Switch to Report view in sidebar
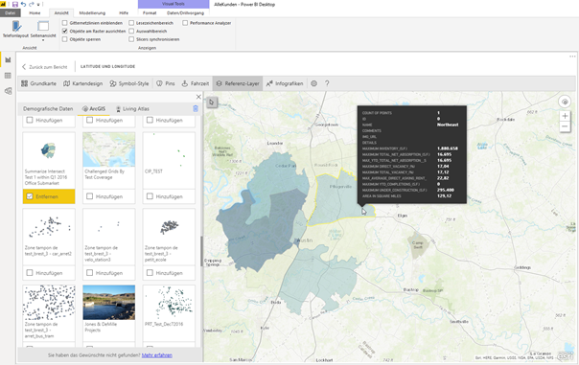The height and width of the screenshot is (365, 579). 8,60
